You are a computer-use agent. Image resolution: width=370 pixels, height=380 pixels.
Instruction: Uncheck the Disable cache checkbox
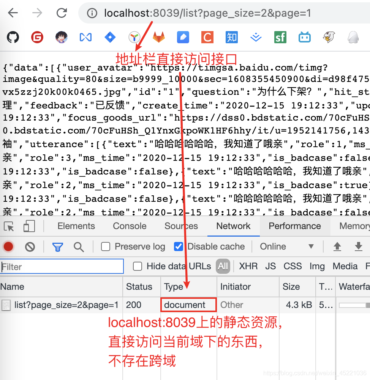click(179, 247)
